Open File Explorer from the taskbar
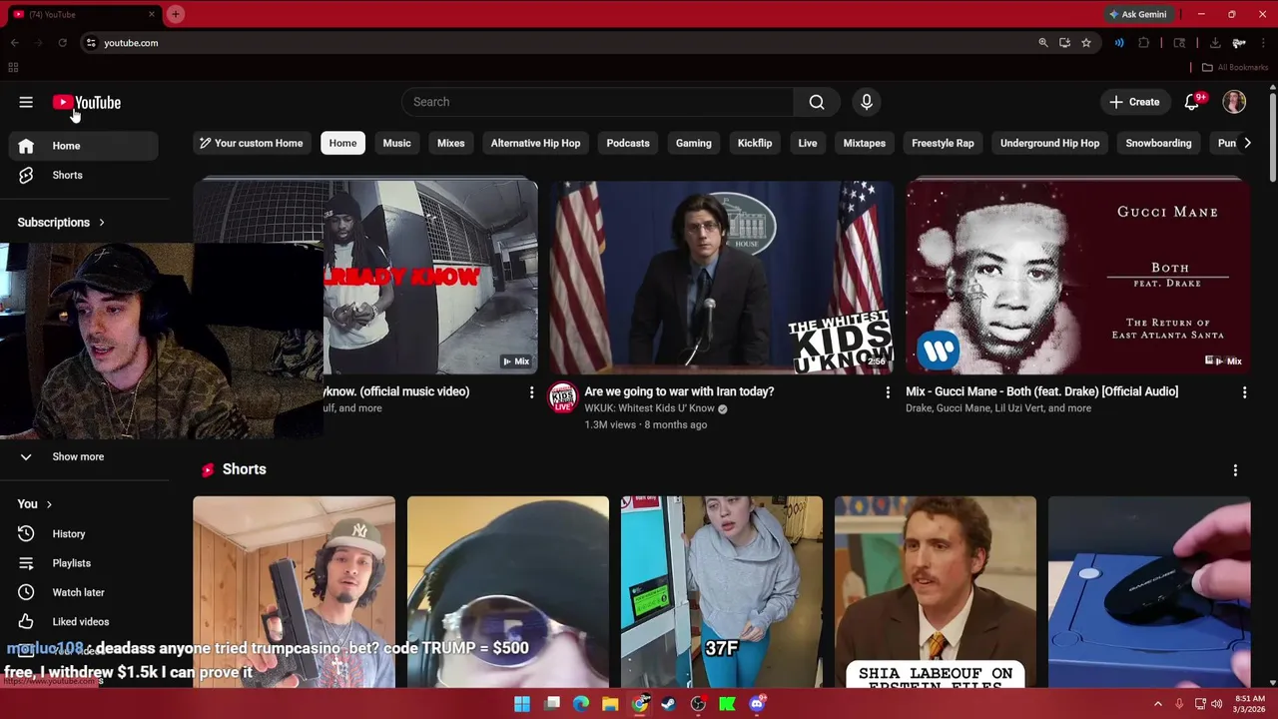 click(610, 704)
